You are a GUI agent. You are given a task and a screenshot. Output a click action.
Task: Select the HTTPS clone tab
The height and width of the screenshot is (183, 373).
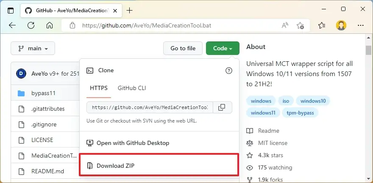coord(99,88)
